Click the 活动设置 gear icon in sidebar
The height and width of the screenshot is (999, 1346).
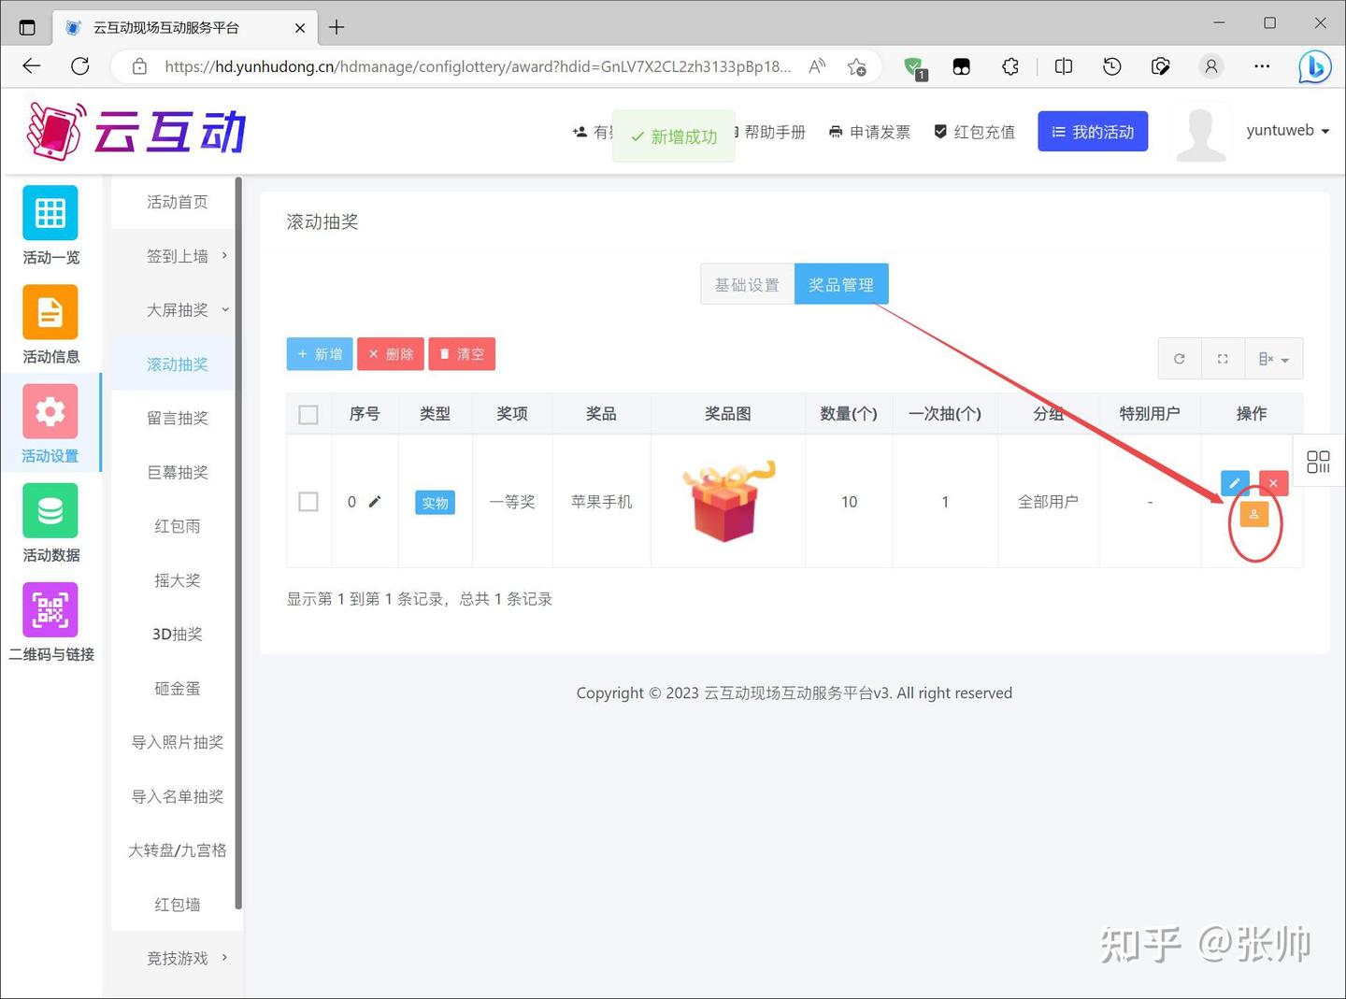tap(50, 411)
